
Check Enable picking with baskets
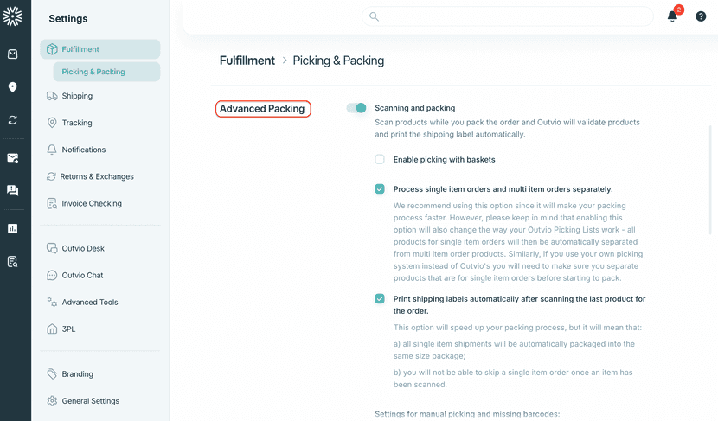(380, 159)
